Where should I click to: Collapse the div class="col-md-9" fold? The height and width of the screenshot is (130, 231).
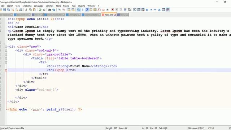(6, 51)
